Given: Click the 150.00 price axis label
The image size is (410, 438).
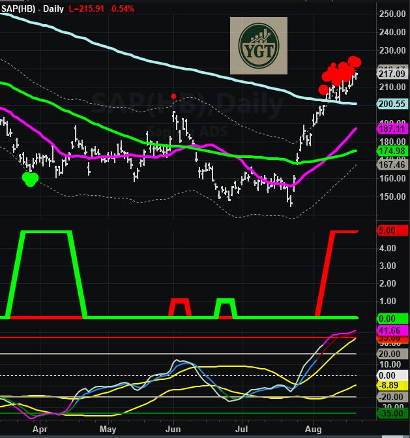Looking at the screenshot, I should click(392, 196).
